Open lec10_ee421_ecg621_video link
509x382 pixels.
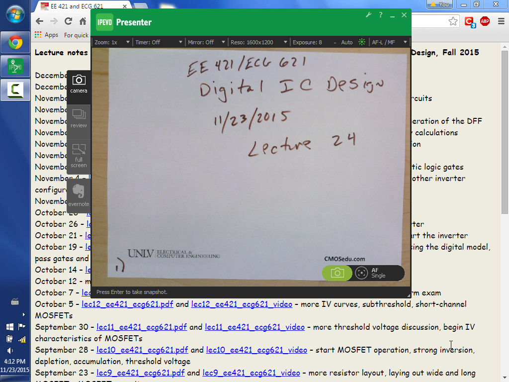click(256, 350)
